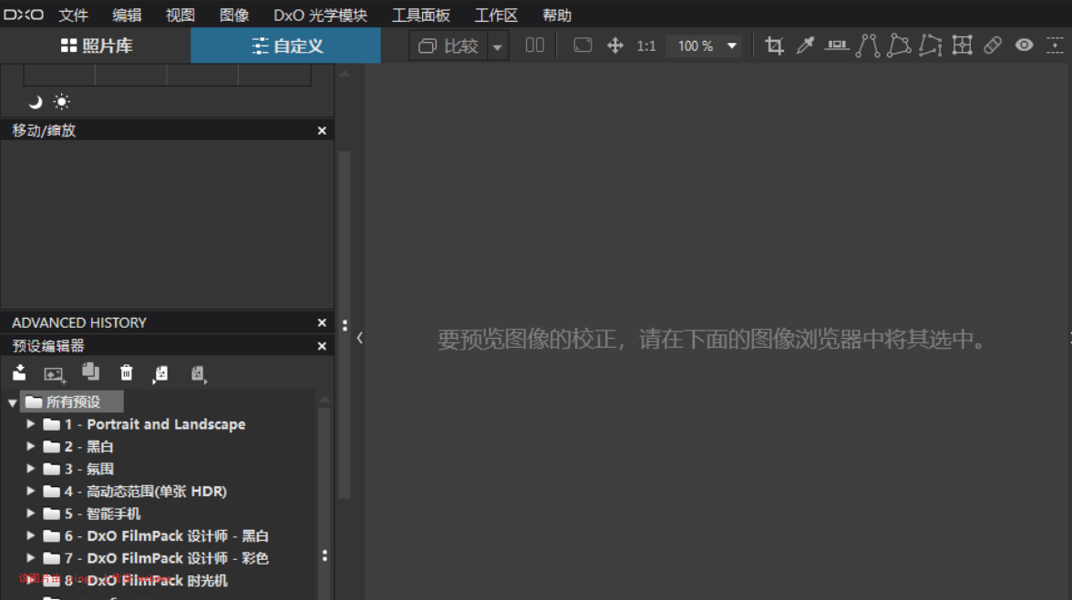Toggle the Red eye tool
The height and width of the screenshot is (600, 1072).
point(1025,46)
